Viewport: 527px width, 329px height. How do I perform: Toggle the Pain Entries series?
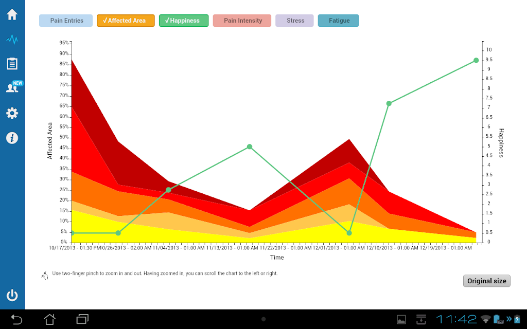(x=66, y=21)
